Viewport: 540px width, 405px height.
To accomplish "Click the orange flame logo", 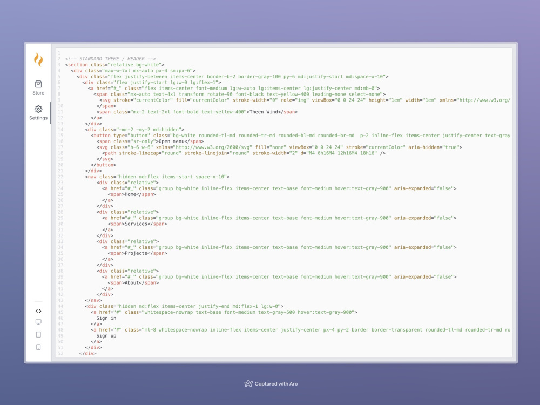I will pyautogui.click(x=38, y=59).
